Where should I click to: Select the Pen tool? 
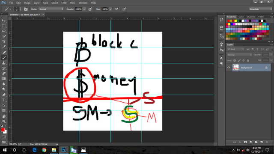(x=4, y=95)
